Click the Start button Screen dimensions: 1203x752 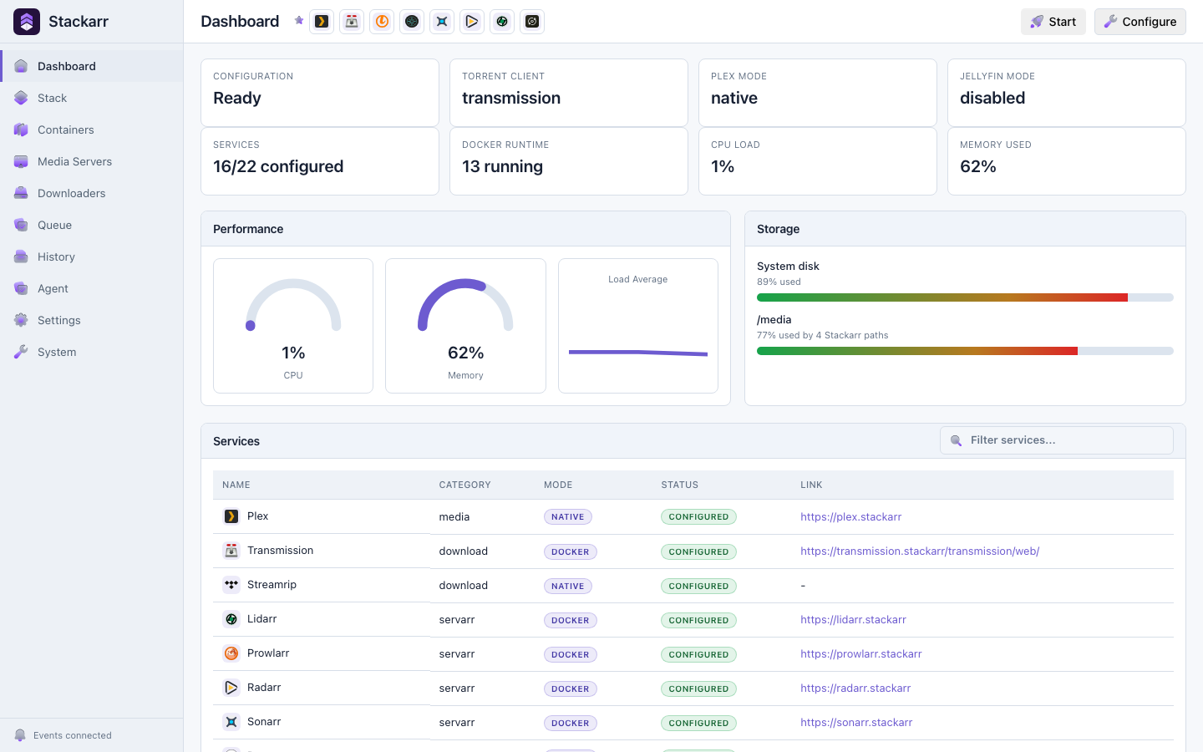(1053, 22)
